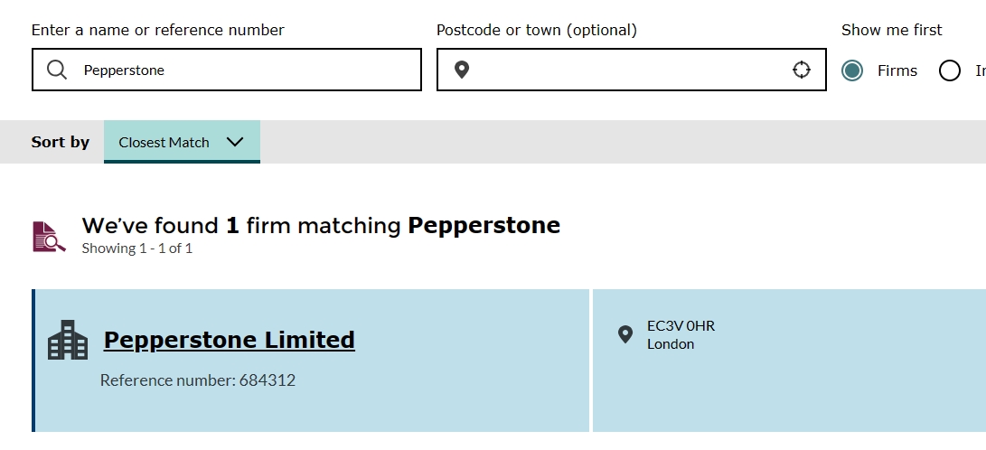Click the building icon beside Pepperstone Limited
Screen dimensions: 986x450
click(68, 340)
